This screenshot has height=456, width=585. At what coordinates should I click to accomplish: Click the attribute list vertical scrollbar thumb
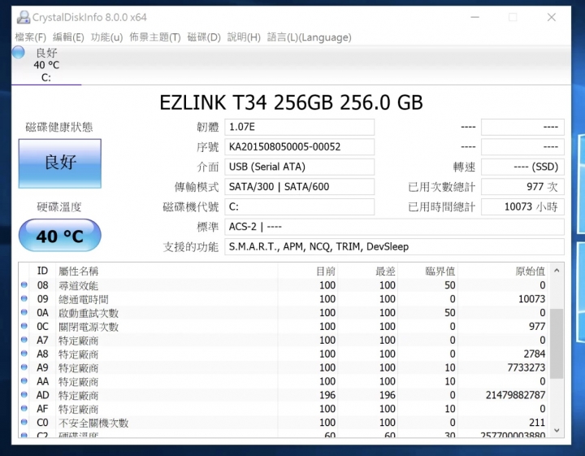coord(557,344)
